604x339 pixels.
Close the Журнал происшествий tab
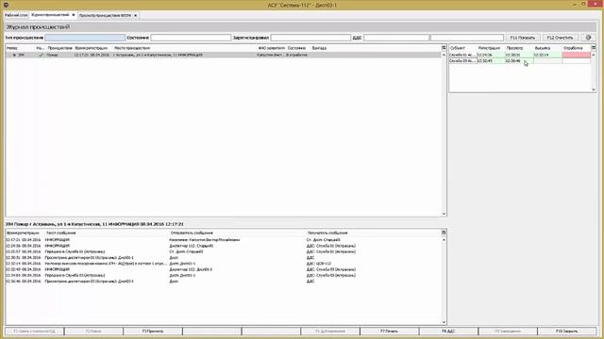[x=74, y=15]
